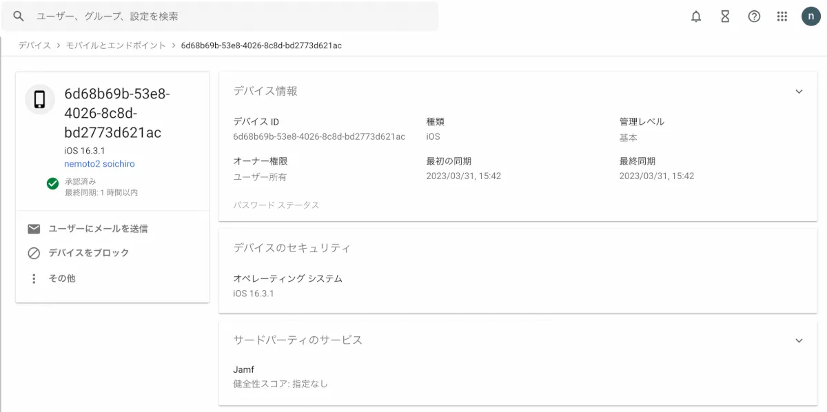The image size is (827, 412).
Task: Focus the ユーザー、グループ、設定を検索 field
Action: pos(227,16)
